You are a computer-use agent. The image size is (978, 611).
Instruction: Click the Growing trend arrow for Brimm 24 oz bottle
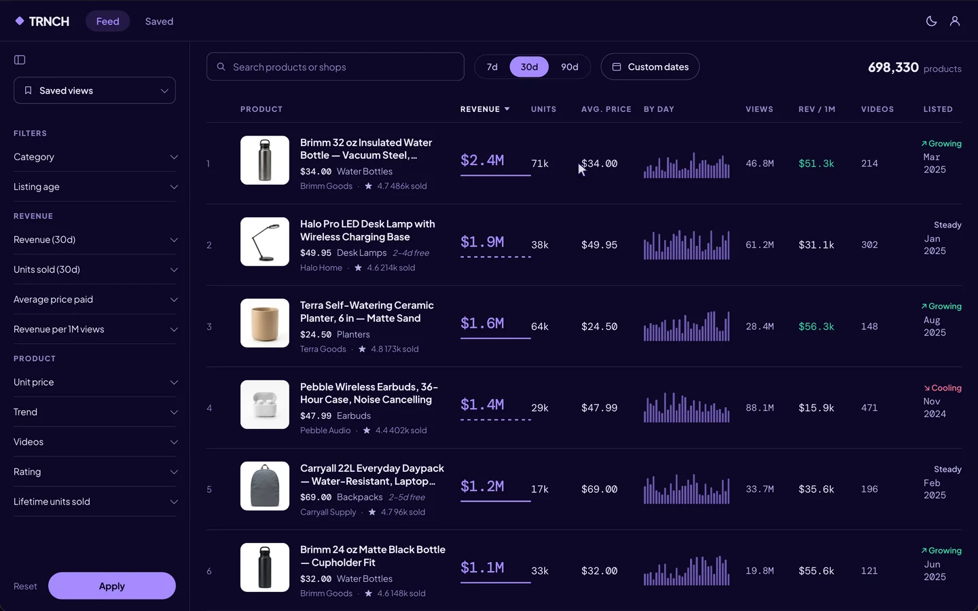(x=924, y=551)
